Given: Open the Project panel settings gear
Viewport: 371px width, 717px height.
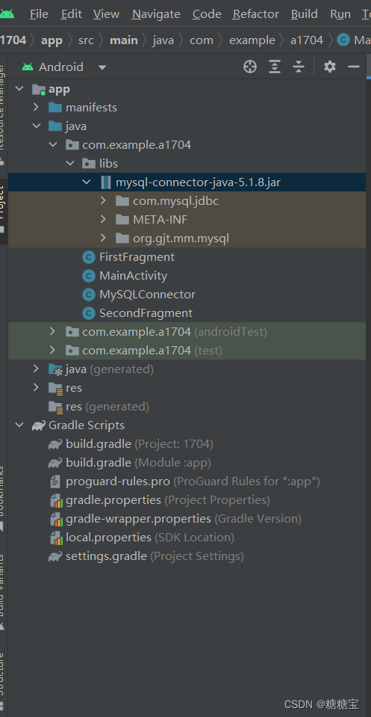Looking at the screenshot, I should click(x=329, y=67).
